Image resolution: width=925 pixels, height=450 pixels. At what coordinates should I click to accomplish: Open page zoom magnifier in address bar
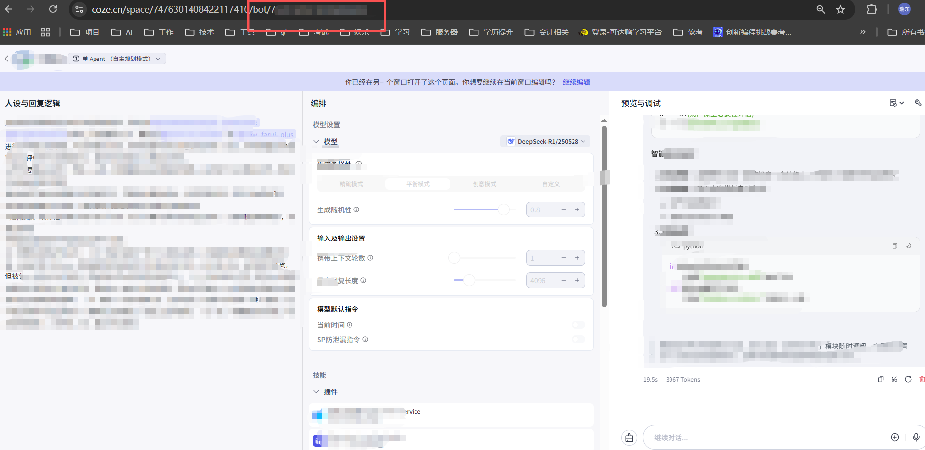coord(821,9)
